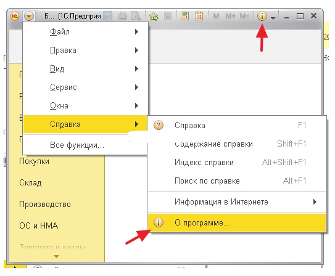Viewport: 335px width, 276px height.
Task: Click the Save diskette toolbar icon
Action: point(108,16)
